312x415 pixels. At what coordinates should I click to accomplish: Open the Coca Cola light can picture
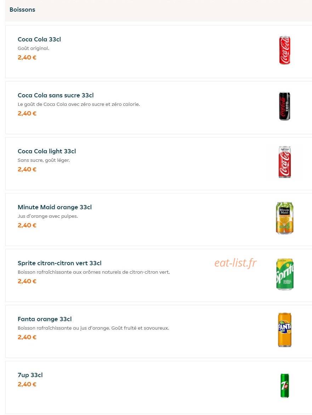(x=284, y=162)
